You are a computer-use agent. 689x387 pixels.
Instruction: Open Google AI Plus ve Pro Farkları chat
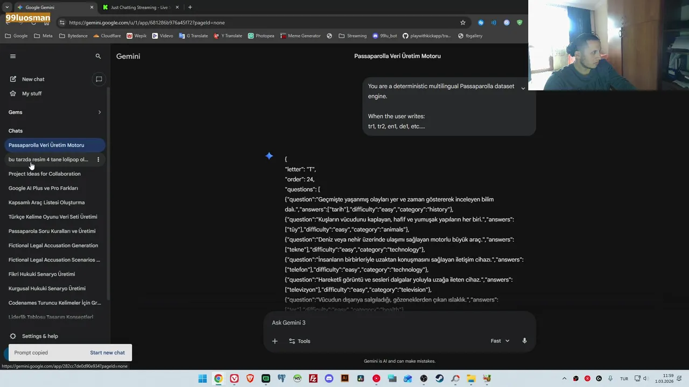[43, 188]
